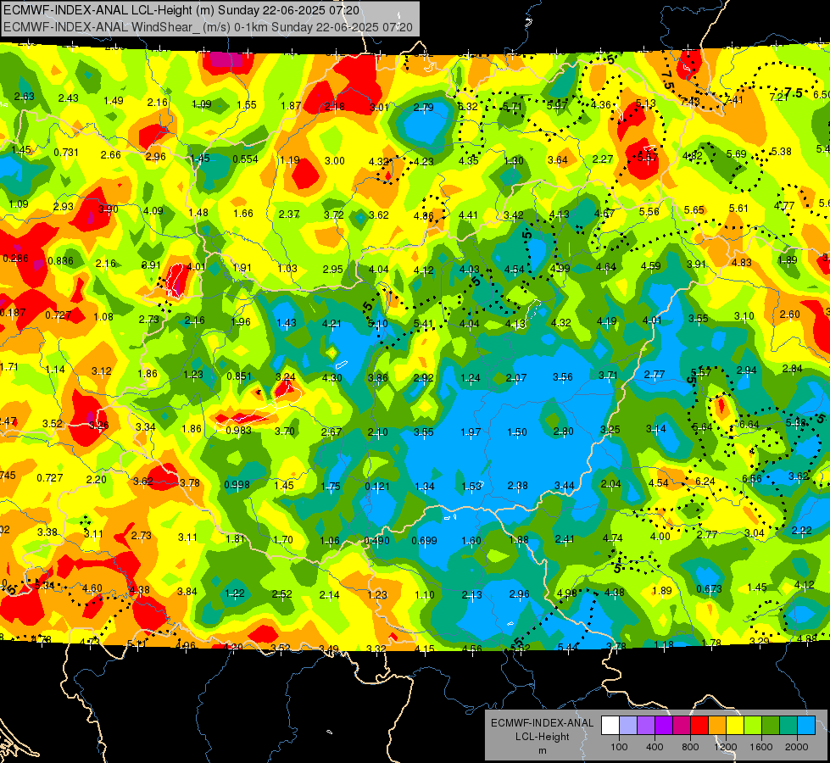The width and height of the screenshot is (830, 763).
Task: Click the wind shear value 0.673
Action: click(710, 589)
